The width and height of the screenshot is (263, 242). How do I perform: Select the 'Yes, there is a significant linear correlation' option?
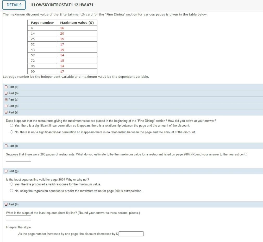pyautogui.click(x=11, y=125)
